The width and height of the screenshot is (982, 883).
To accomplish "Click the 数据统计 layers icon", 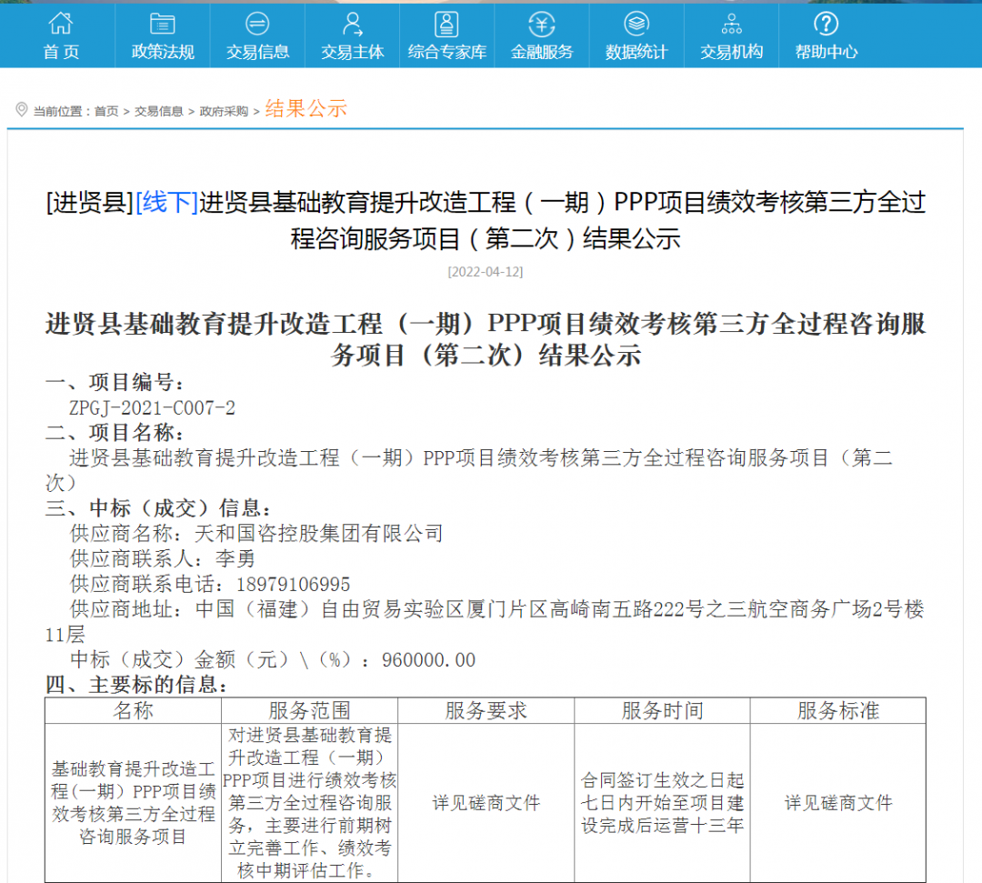I will tap(636, 24).
